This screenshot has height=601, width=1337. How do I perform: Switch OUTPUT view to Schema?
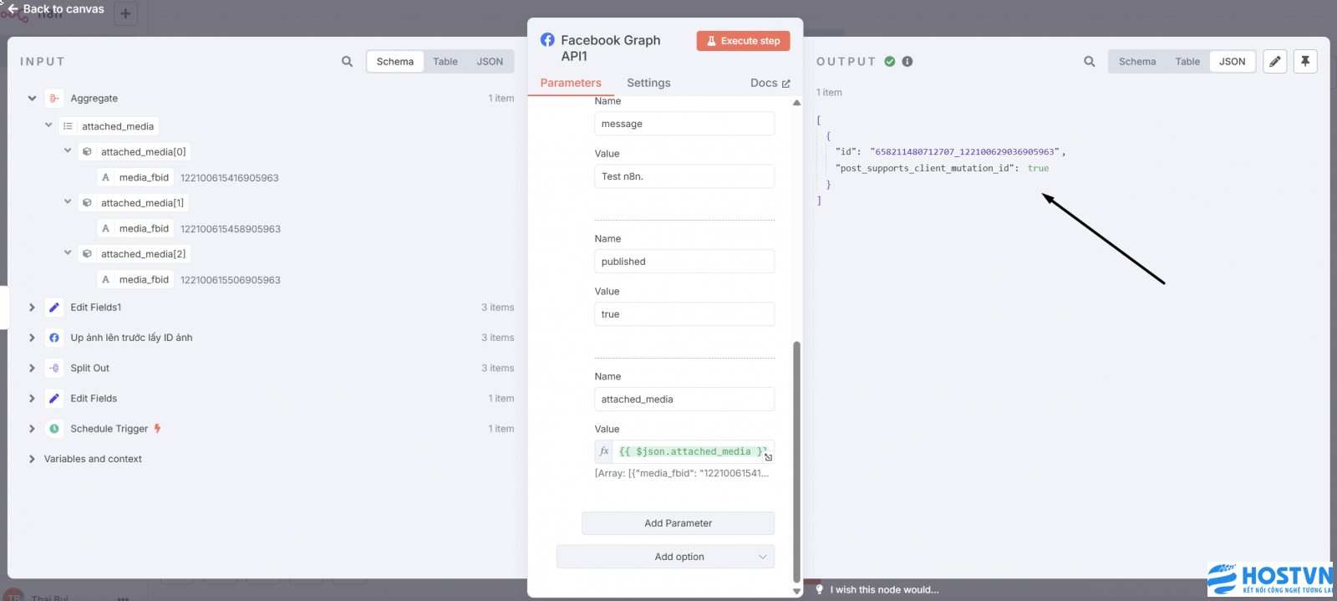click(x=1137, y=62)
